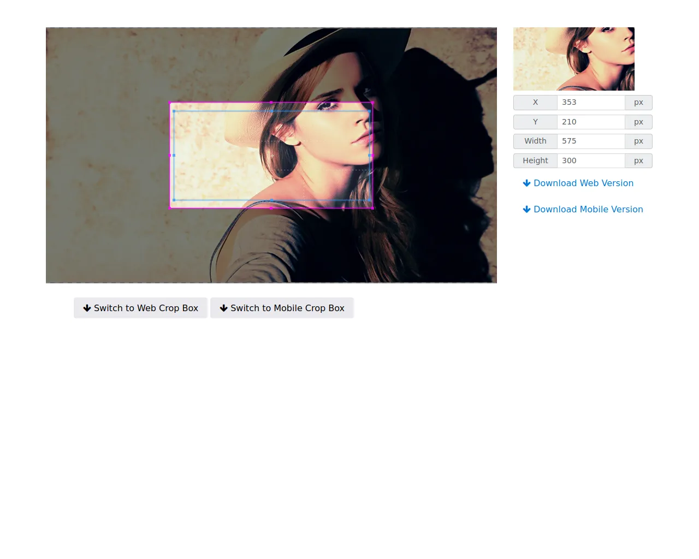Click the blue crop box bottom-left corner handle
This screenshot has height=559, width=699.
(x=174, y=200)
